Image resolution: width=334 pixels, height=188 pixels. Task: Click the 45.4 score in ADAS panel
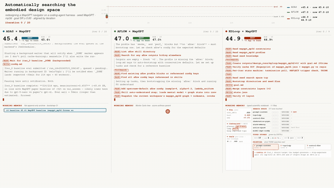point(10,39)
